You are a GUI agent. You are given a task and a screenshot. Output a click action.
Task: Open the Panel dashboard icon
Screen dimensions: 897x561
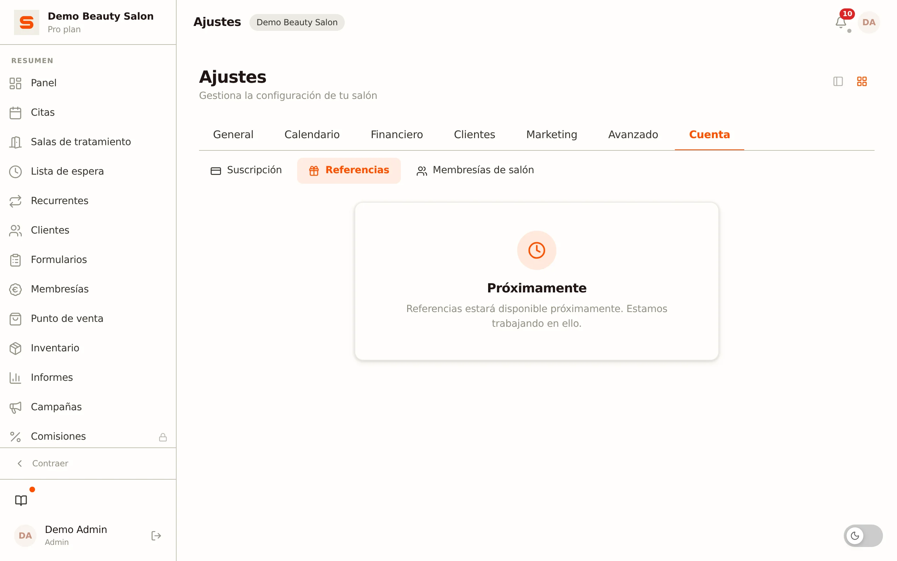tap(15, 83)
